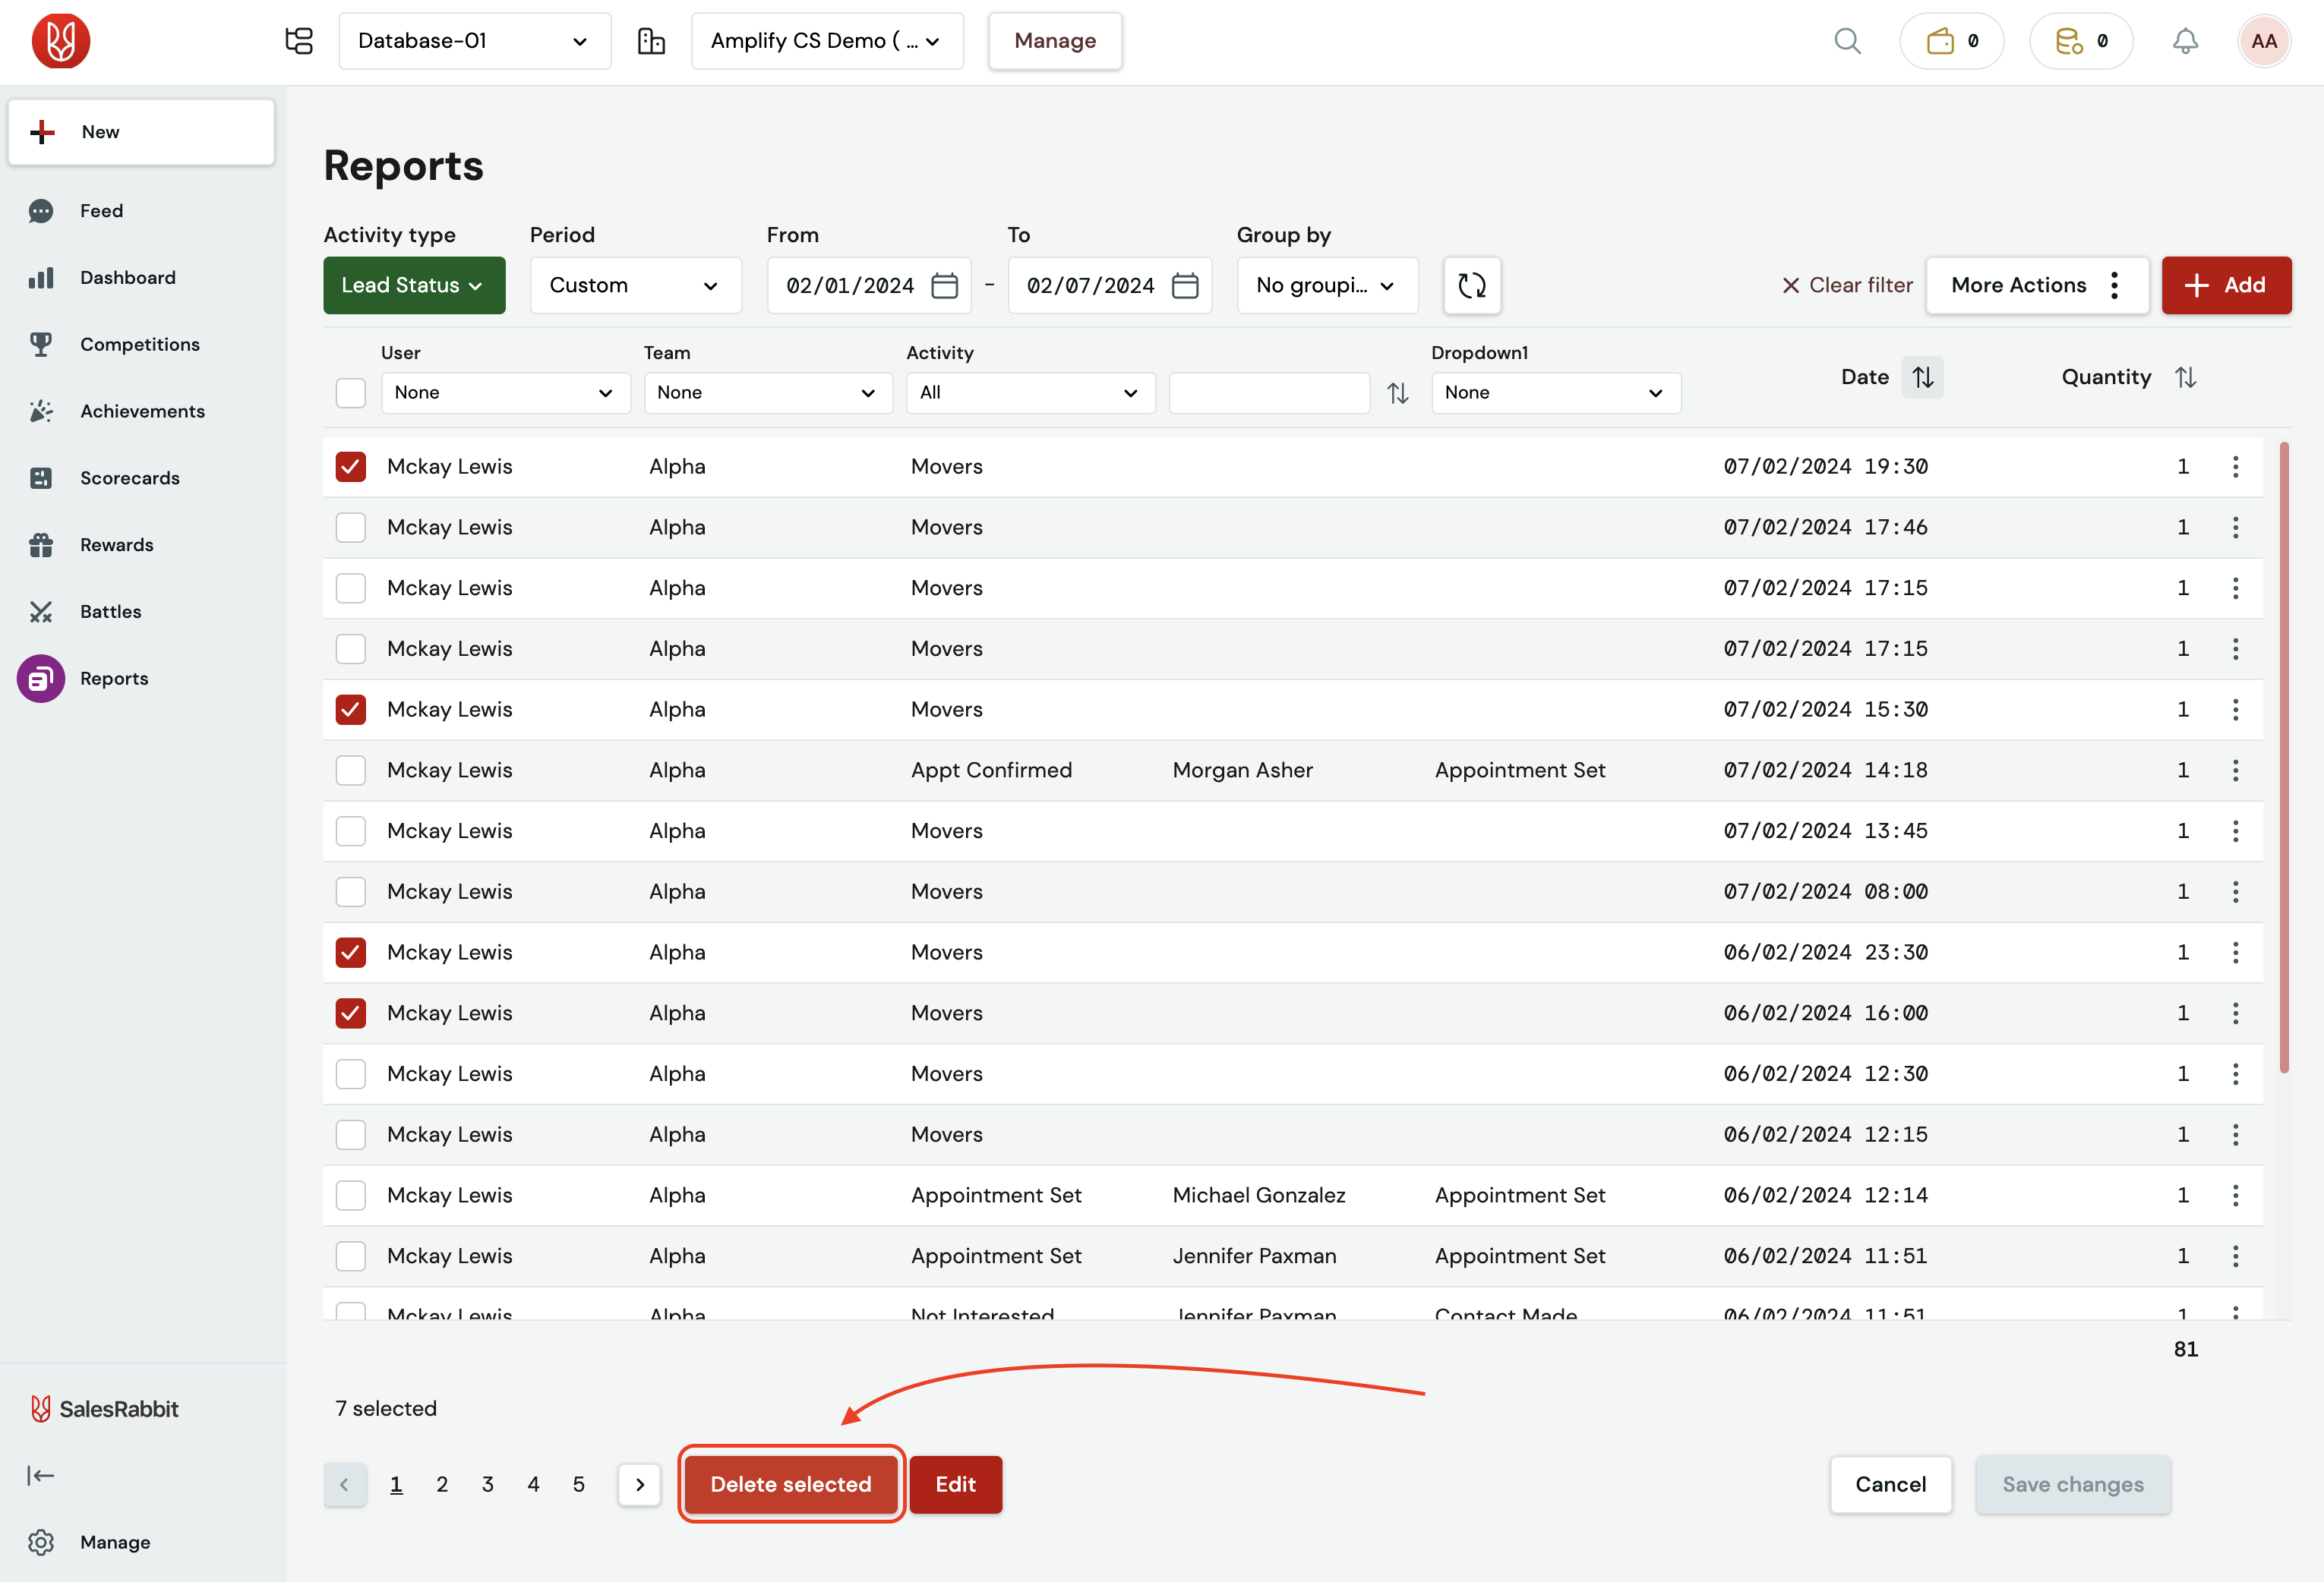The height and width of the screenshot is (1582, 2324).
Task: Open the Period Custom dropdown
Action: click(635, 285)
